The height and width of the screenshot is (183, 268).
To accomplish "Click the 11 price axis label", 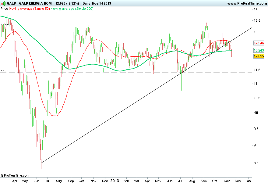I will pos(256,84).
